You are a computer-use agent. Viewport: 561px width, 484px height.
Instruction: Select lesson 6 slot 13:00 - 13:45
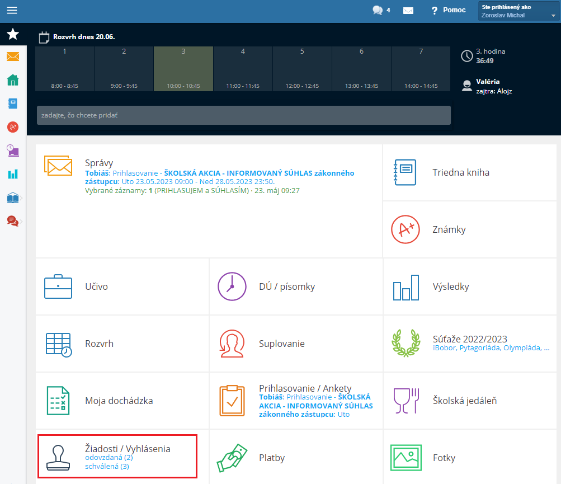pyautogui.click(x=362, y=69)
